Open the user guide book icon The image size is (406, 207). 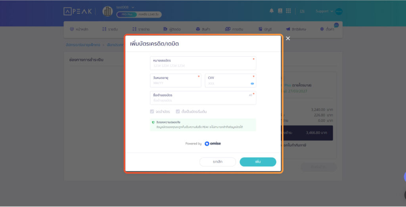click(x=280, y=11)
